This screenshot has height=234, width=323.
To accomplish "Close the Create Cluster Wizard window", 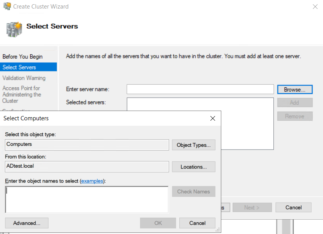I will 315,7.
